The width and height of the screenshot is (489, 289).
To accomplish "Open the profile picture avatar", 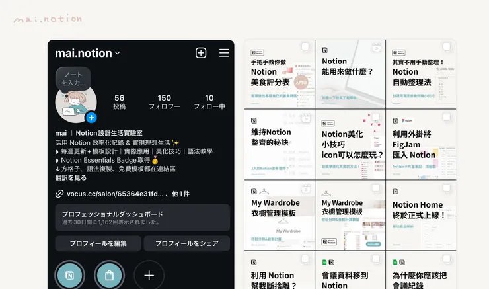I will pyautogui.click(x=76, y=104).
